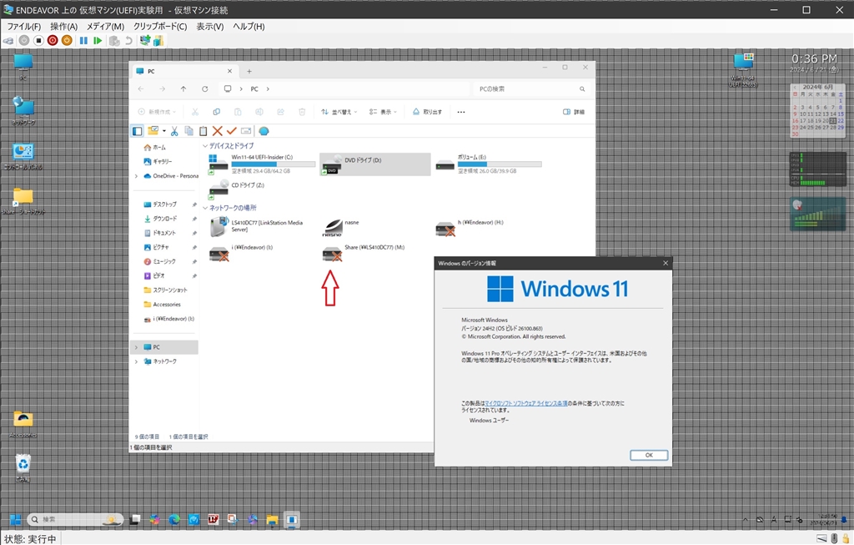Image resolution: width=854 pixels, height=545 pixels.
Task: Close the Windows のバージョン情報 dialog
Action: coord(665,263)
